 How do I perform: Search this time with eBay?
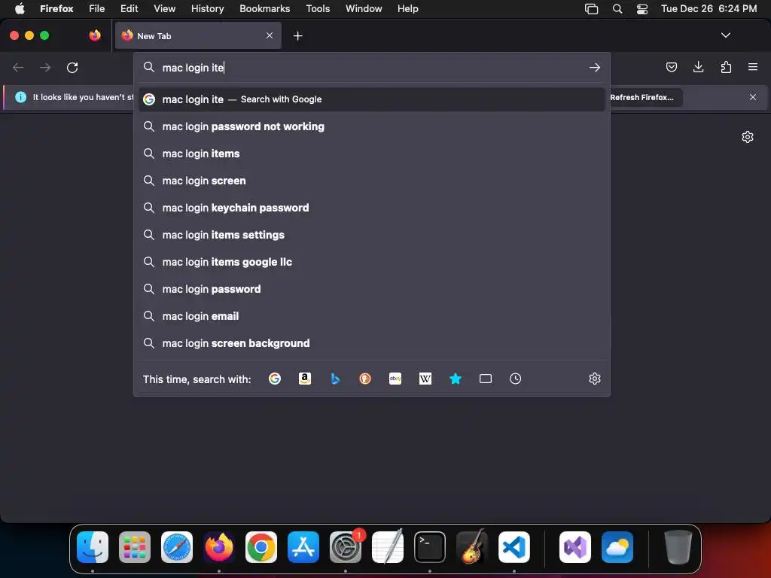[395, 379]
